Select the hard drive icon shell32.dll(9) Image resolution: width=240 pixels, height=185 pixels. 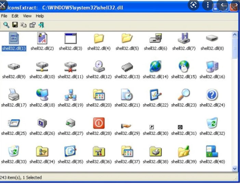14,66
